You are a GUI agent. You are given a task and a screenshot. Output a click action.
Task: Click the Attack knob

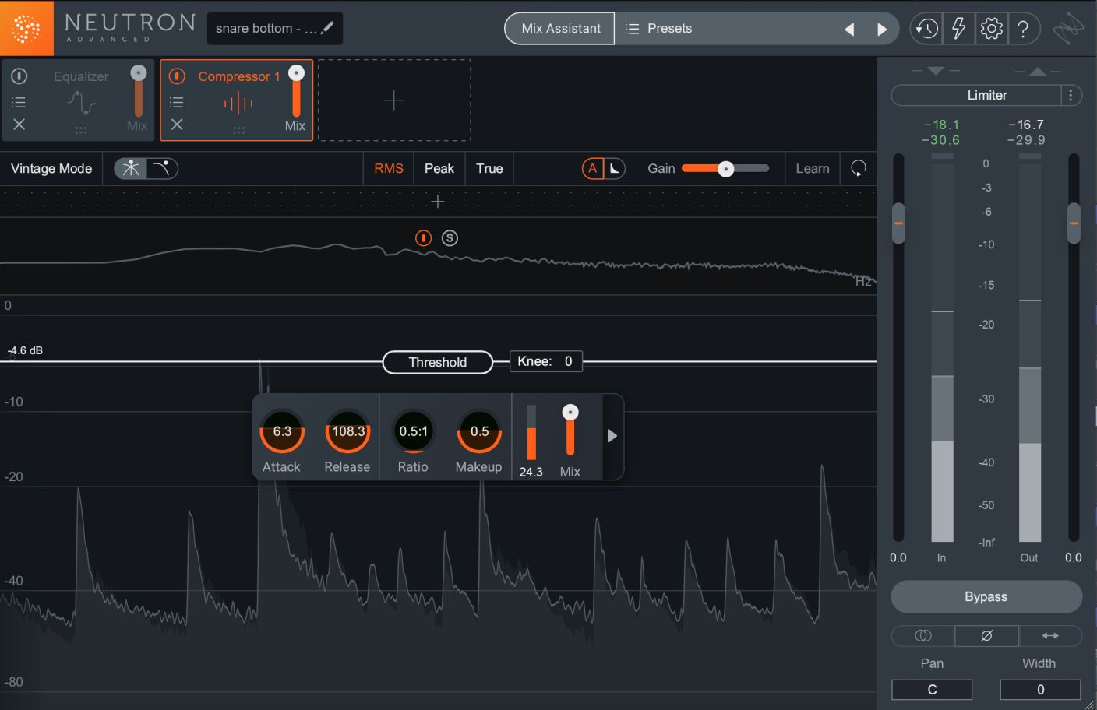[282, 431]
